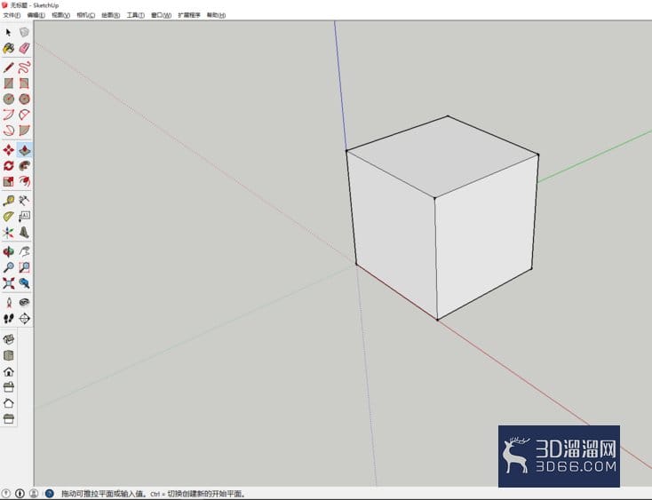The image size is (652, 500).
Task: Switch to the Iso view
Action: pyautogui.click(x=8, y=339)
